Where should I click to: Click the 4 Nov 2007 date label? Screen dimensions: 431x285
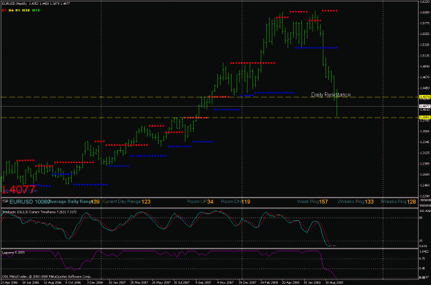[225, 282]
